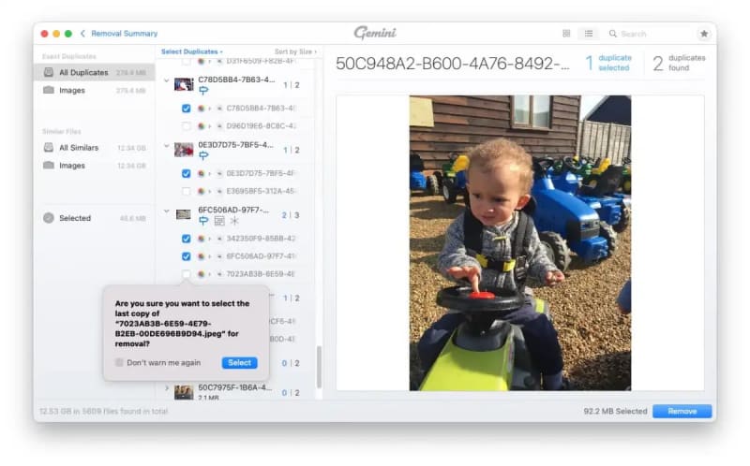Expand the 50C7975F-1B6A group
The height and width of the screenshot is (466, 750).
pyautogui.click(x=167, y=387)
